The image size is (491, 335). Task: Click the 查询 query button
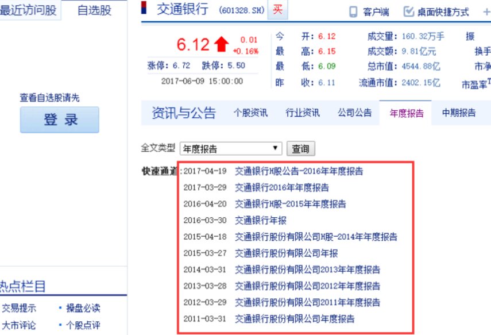coord(300,148)
